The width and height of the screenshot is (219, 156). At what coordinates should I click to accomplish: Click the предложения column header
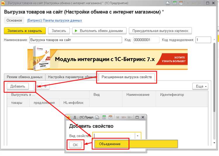[44, 103]
